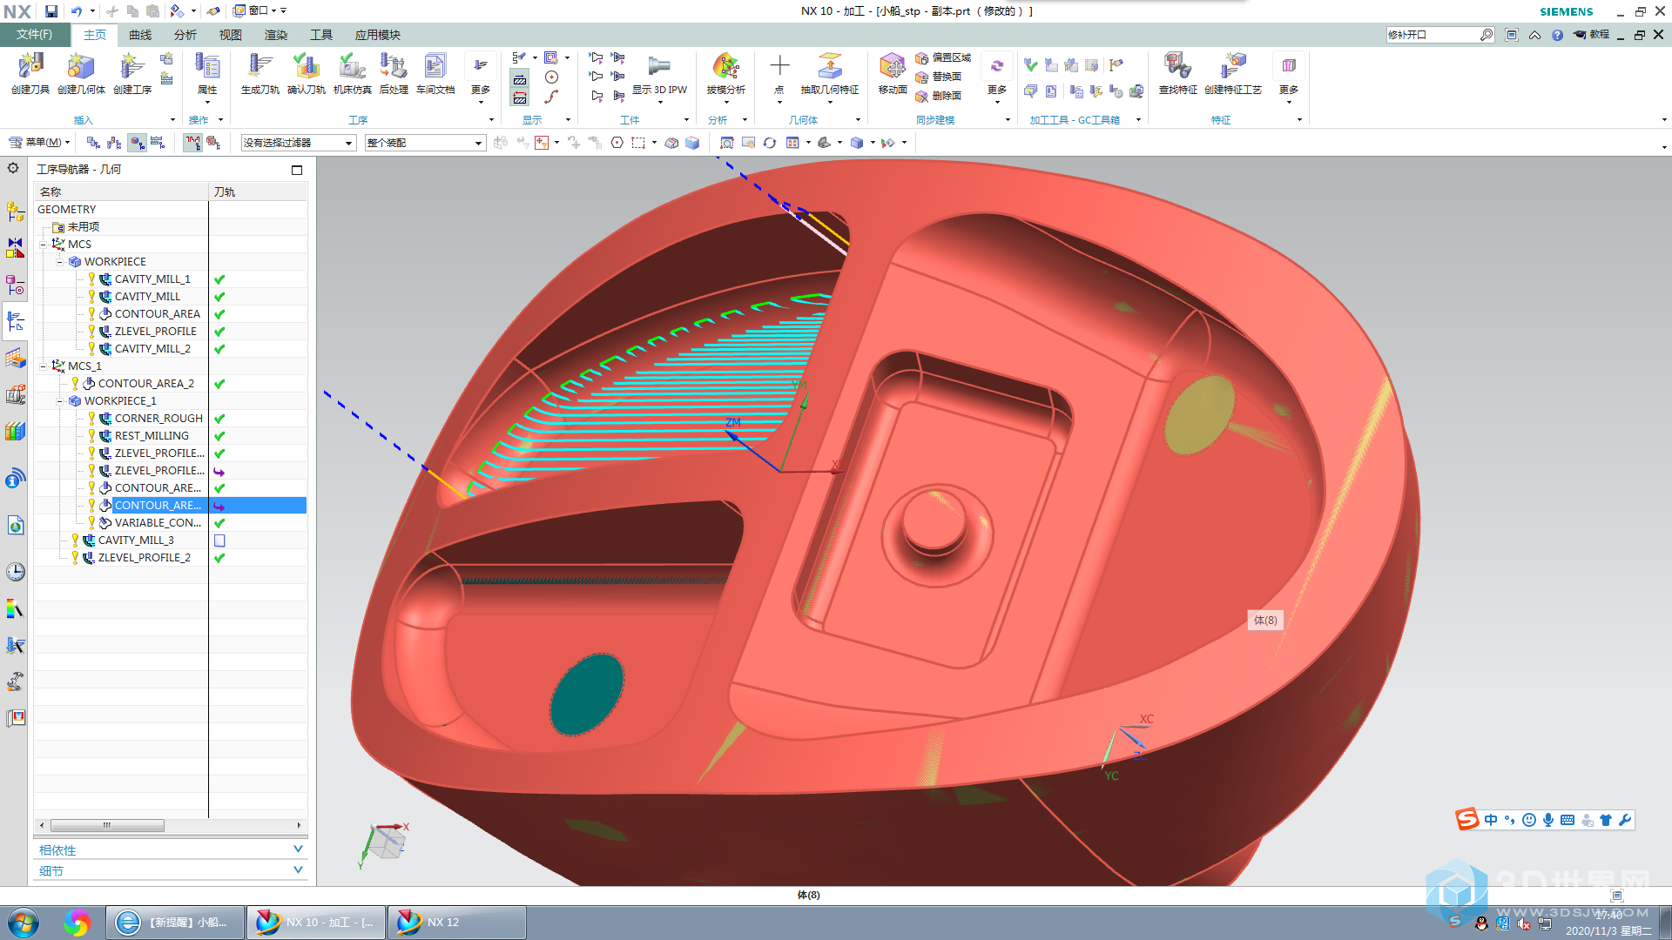Switch navigator to Program Order view
Screen dimensions: 1672x940
click(x=93, y=143)
